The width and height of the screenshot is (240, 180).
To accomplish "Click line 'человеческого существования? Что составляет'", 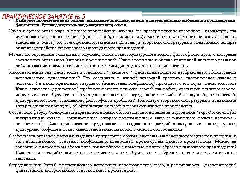I will click(x=126, y=78).
